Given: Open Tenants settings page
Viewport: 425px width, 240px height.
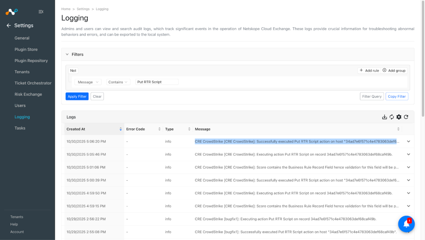Looking at the screenshot, I should click(22, 72).
